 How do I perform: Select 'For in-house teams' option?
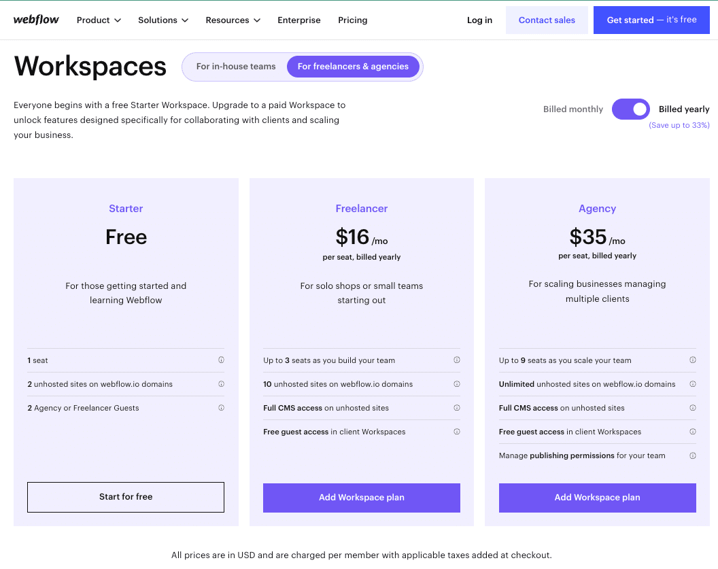236,67
